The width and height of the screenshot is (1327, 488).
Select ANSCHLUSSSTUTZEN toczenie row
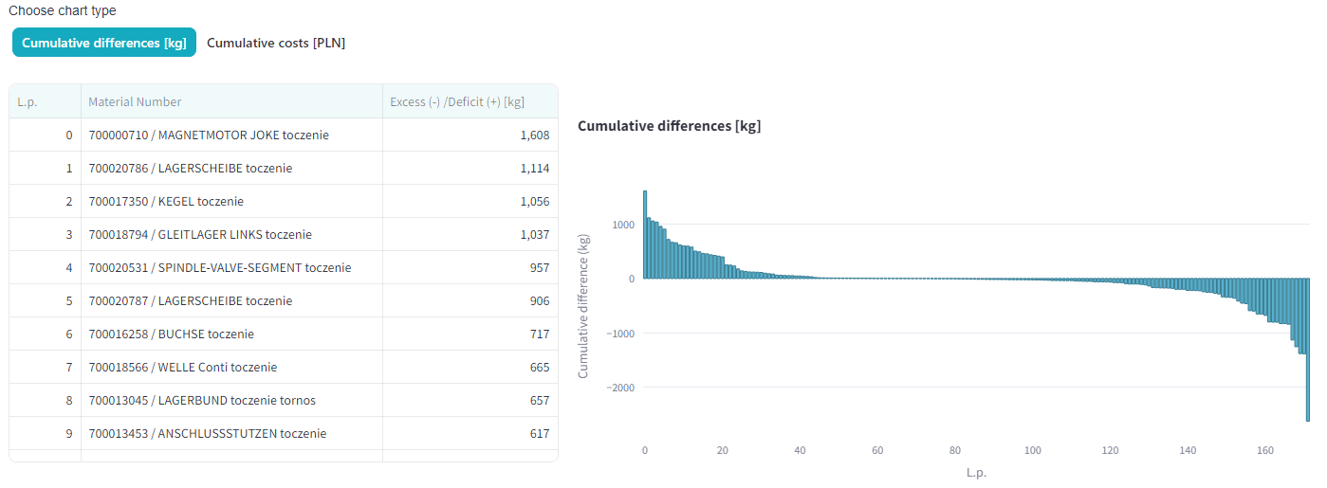point(284,434)
